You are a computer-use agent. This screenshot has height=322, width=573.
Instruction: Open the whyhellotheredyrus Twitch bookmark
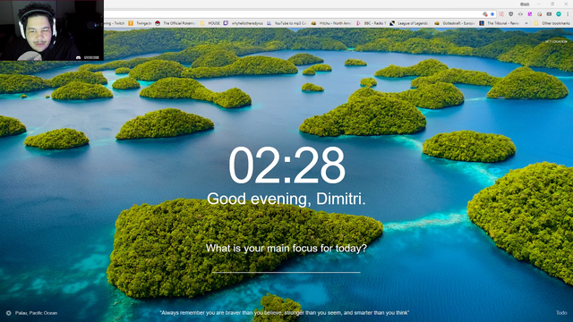244,23
